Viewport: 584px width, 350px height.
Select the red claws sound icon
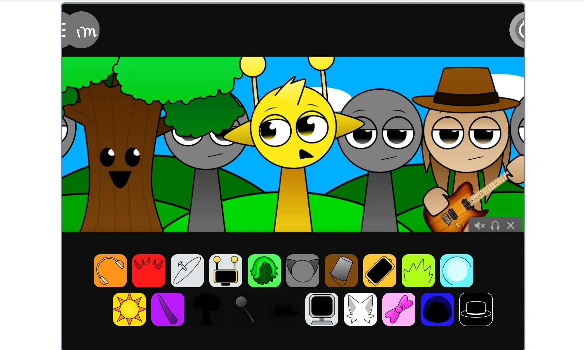coord(149,271)
